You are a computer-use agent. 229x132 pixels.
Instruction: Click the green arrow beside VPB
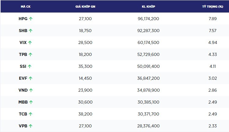click(x=31, y=126)
